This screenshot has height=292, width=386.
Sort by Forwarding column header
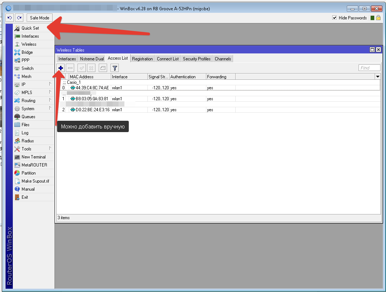pyautogui.click(x=221, y=77)
